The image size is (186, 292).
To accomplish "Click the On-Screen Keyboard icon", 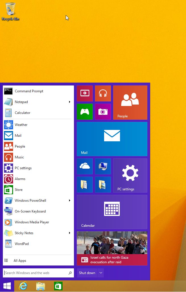I will (9, 211).
